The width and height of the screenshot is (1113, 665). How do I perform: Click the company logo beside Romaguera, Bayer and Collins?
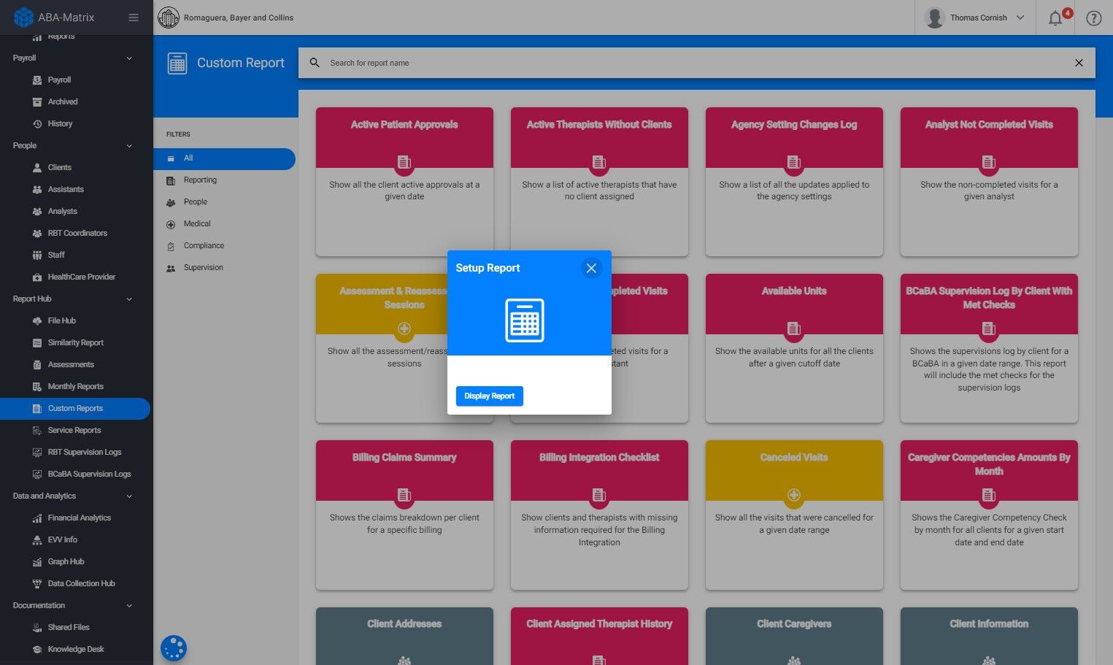(x=169, y=18)
